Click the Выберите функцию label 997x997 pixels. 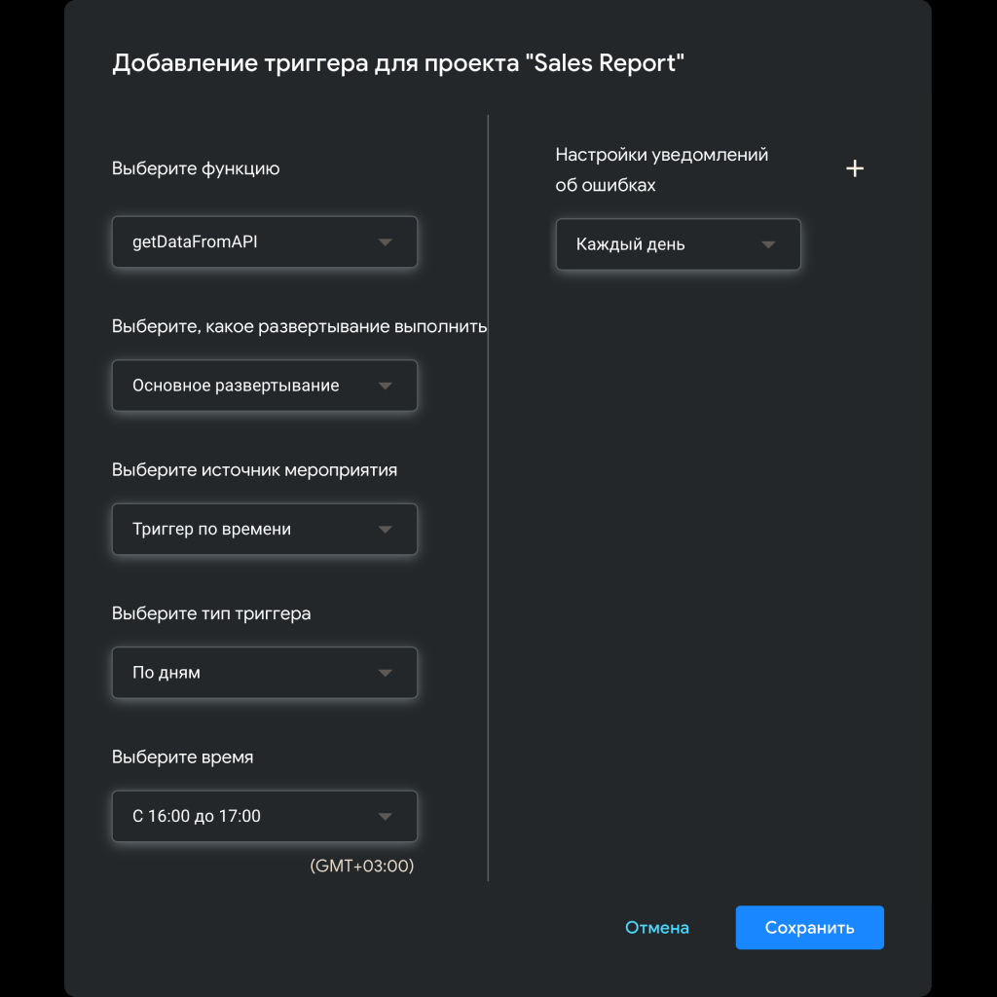196,168
